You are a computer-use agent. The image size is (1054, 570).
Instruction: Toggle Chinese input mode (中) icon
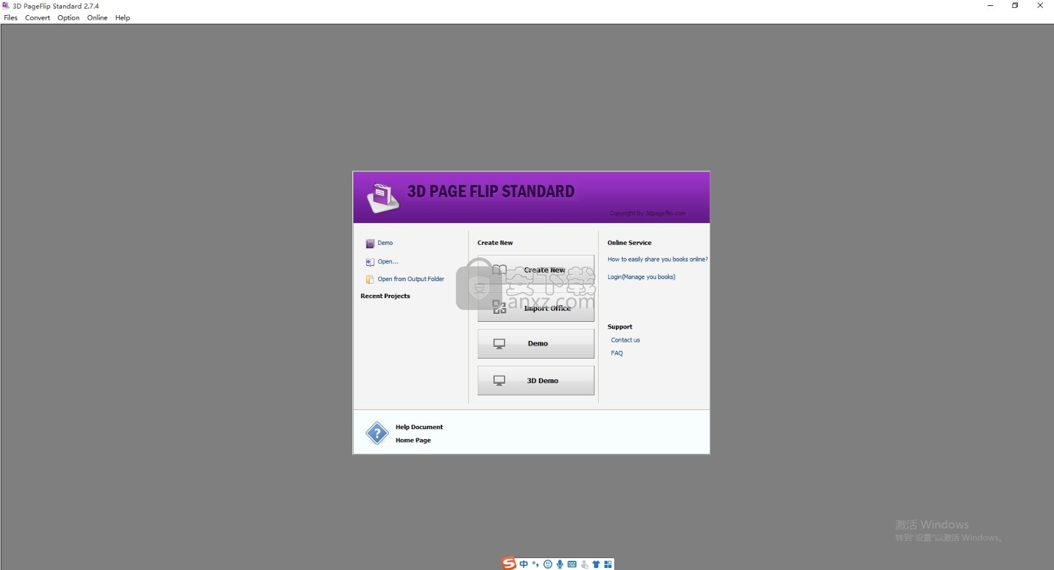click(x=524, y=564)
